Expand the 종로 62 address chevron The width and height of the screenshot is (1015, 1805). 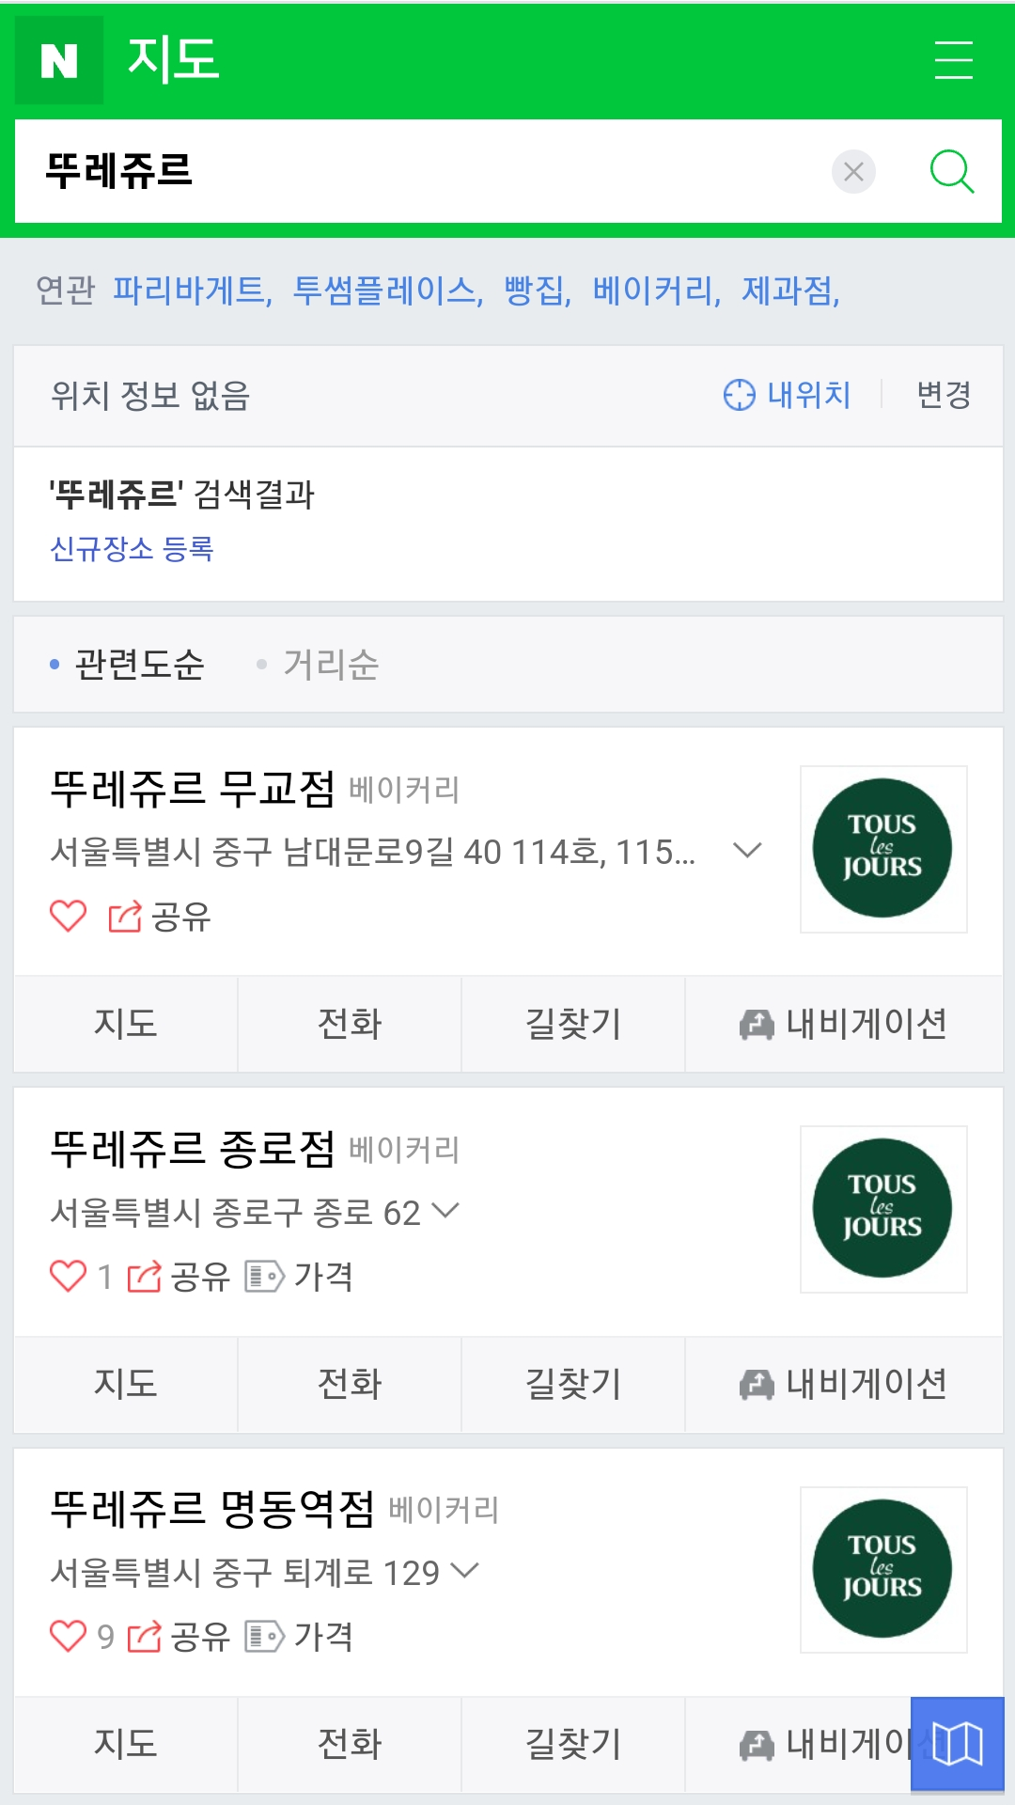(x=445, y=1211)
